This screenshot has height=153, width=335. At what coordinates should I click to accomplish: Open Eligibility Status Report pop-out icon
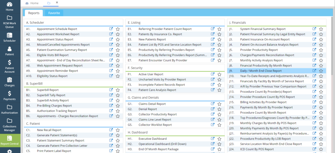click(111, 76)
